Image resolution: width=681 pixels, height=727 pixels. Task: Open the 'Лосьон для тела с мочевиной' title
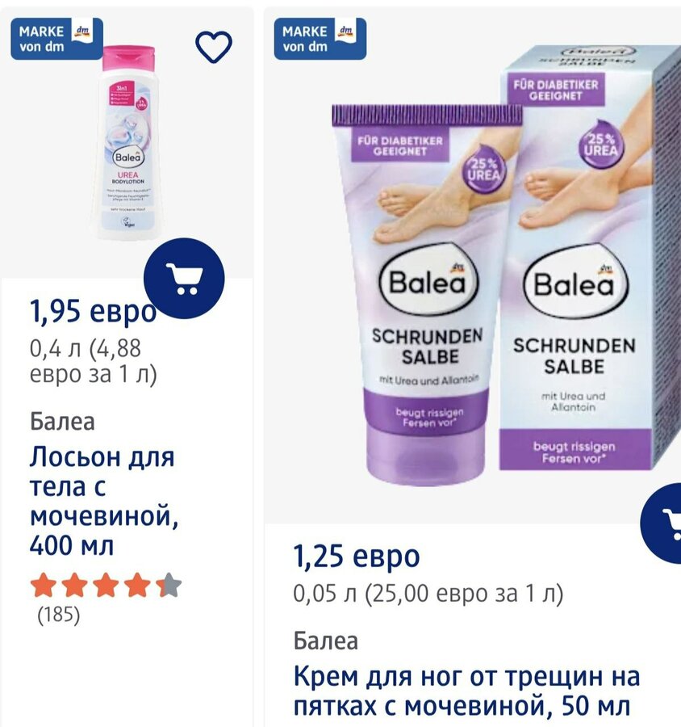104,500
